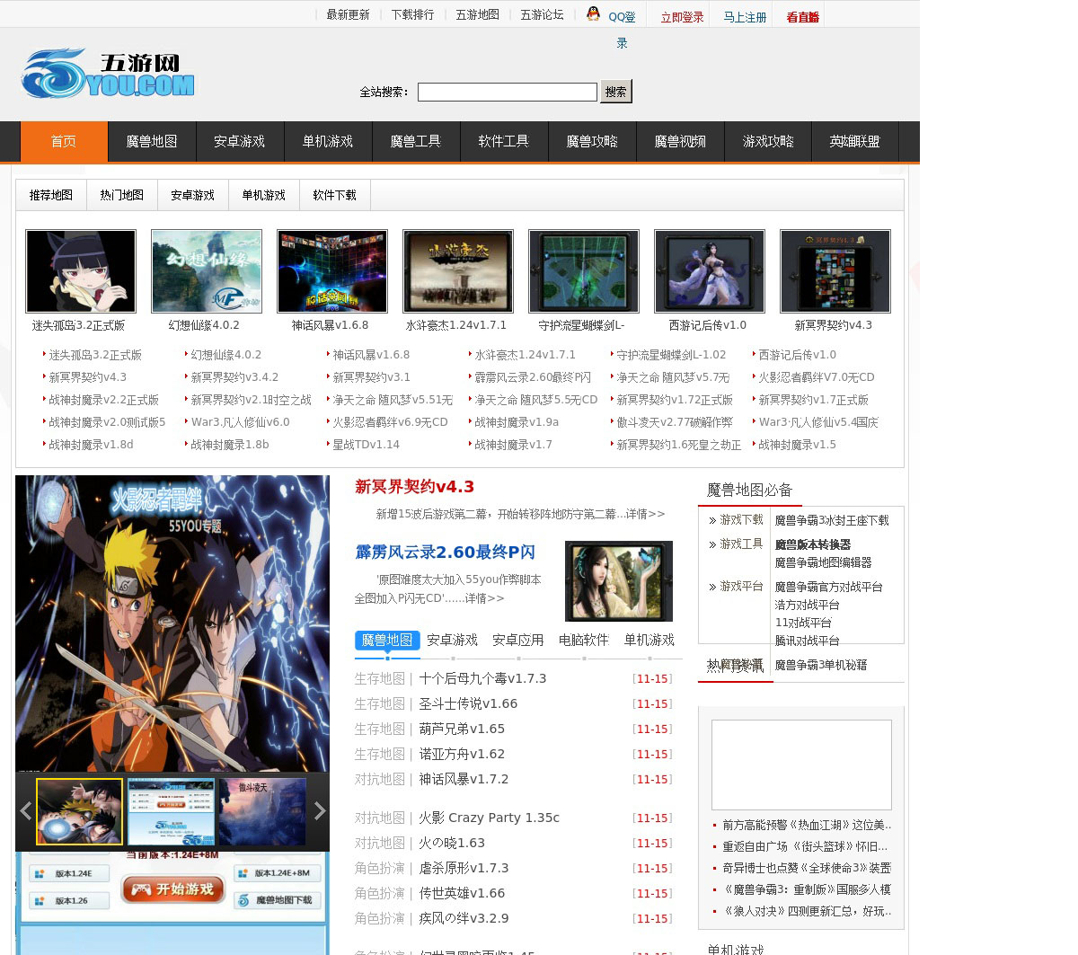Focus the site-wide search input field
1078x955 pixels.
508,92
